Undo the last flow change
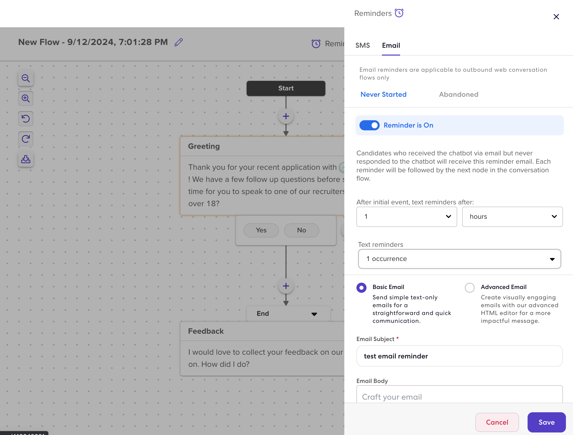Screen dimensions: 573x435 tap(26, 119)
